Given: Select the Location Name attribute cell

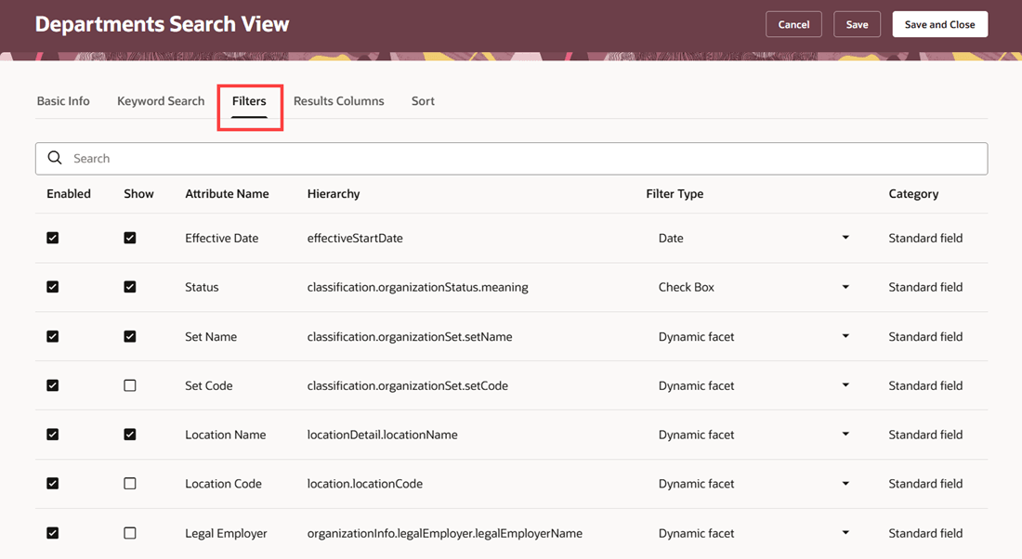Looking at the screenshot, I should click(225, 434).
